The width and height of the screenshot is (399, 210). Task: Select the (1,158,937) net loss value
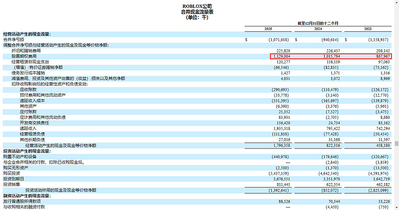point(379,40)
